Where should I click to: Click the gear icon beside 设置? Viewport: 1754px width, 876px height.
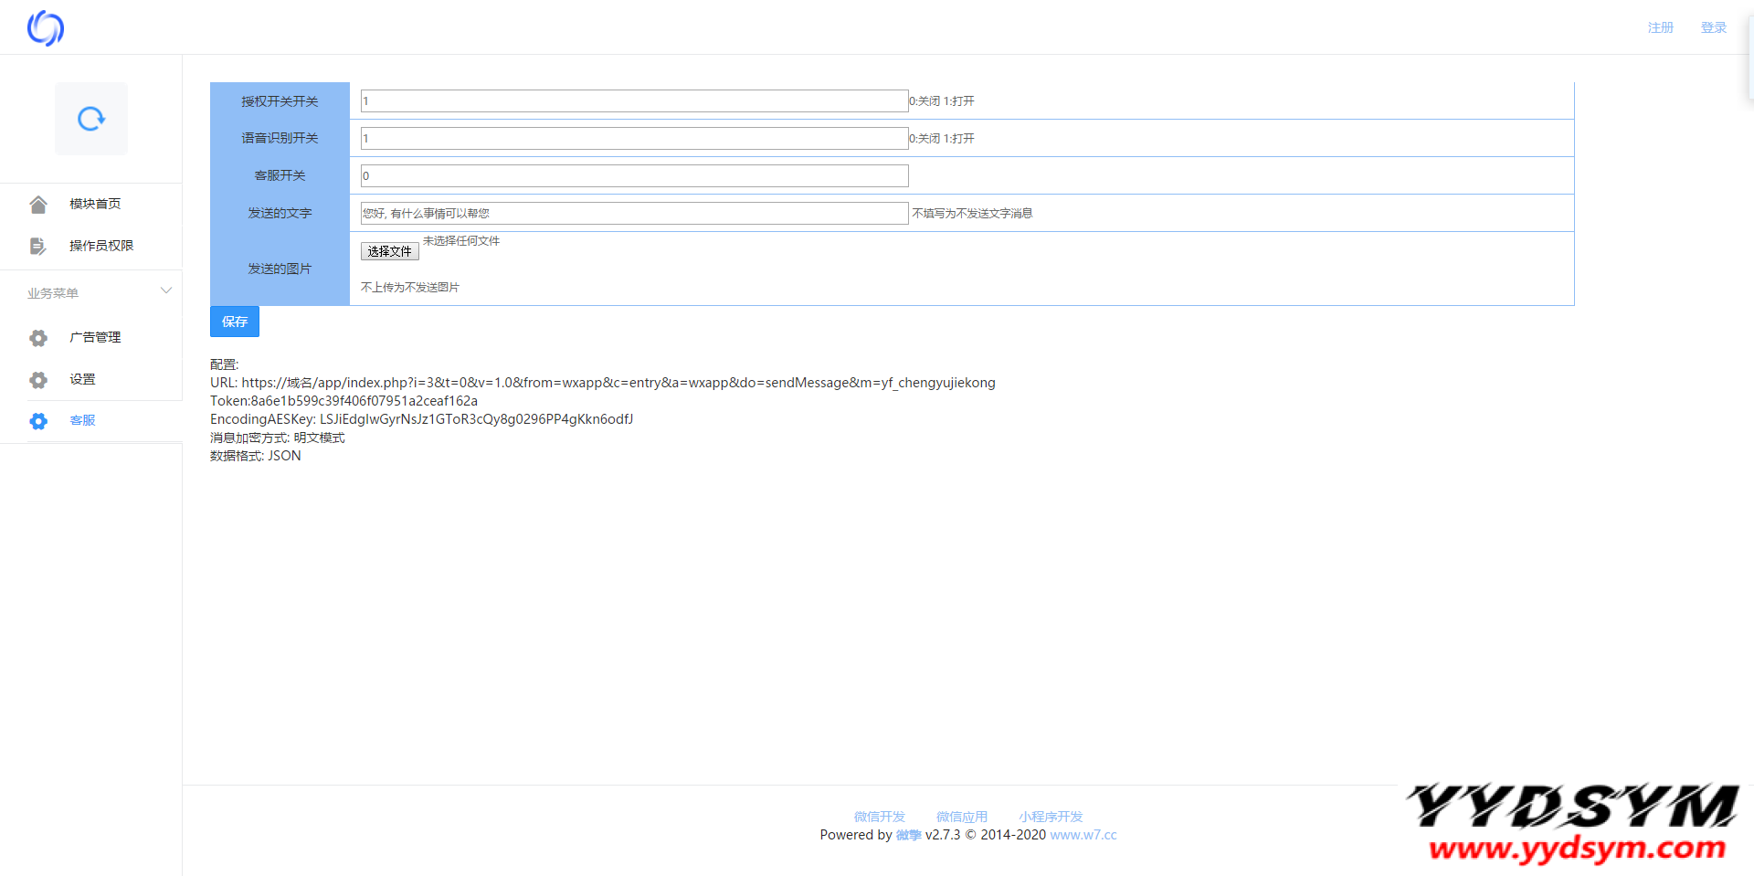[38, 380]
